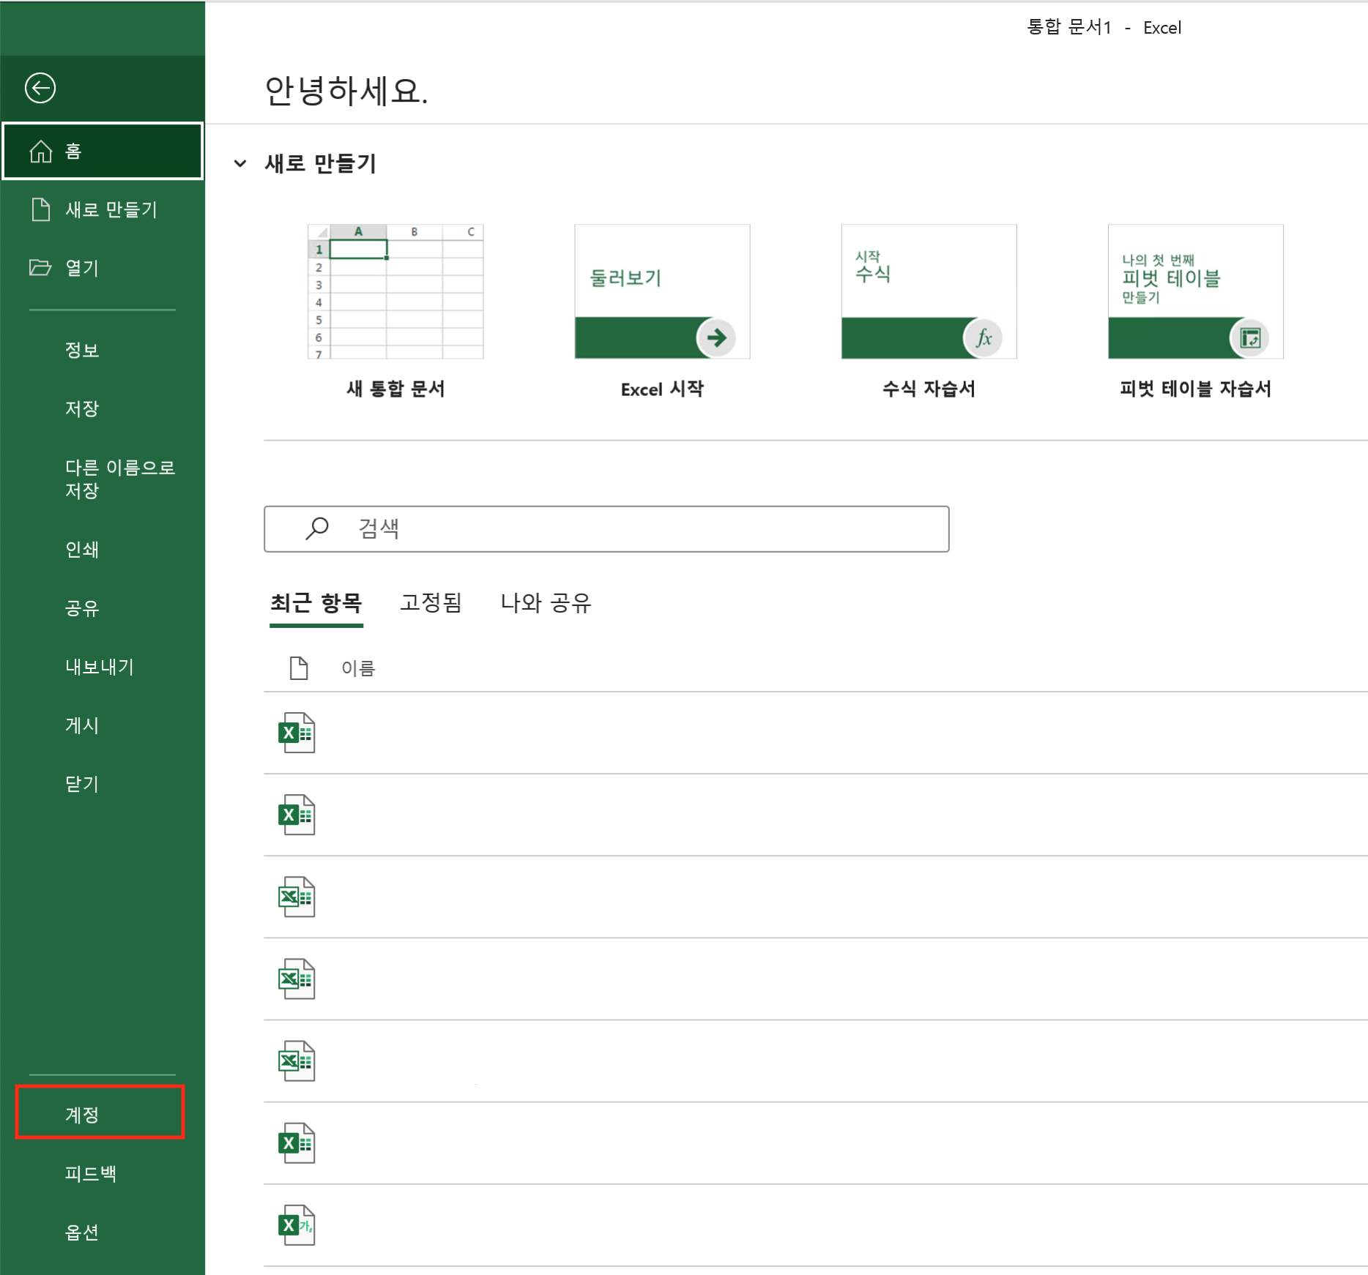The height and width of the screenshot is (1275, 1368).
Task: Open the 피벗 테이블 자습서 template
Action: 1195,312
